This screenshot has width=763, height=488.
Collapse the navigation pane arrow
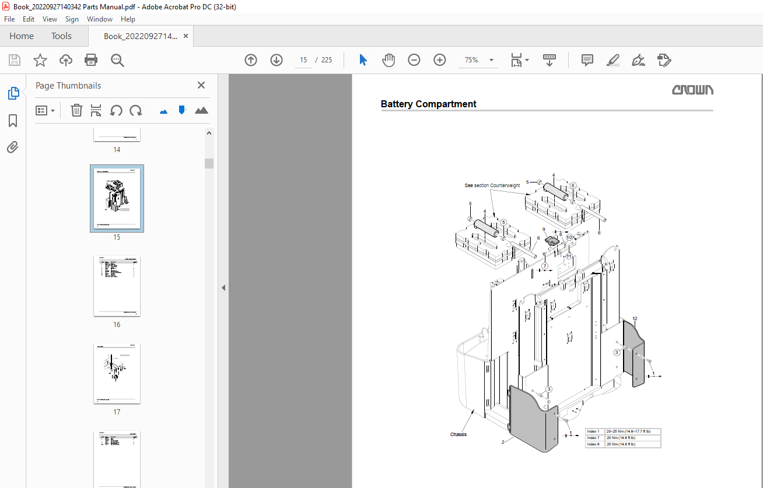223,287
